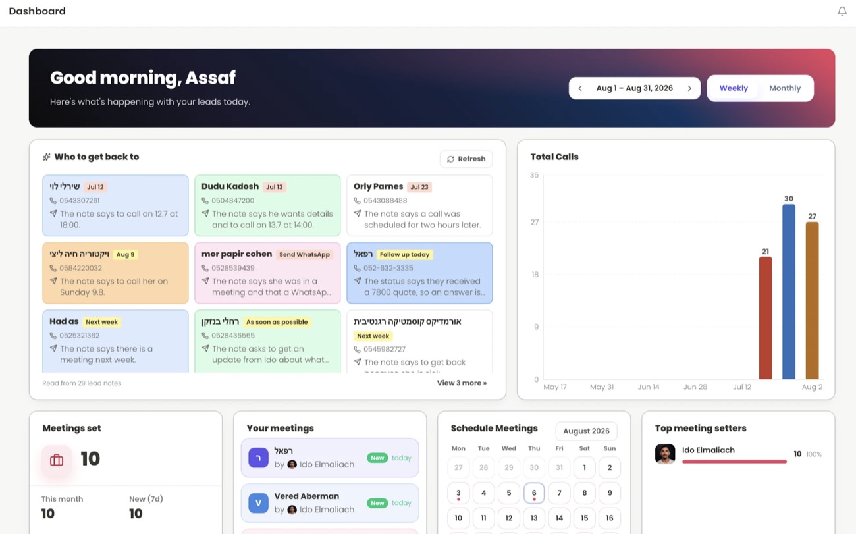Click the Send WhatsApp tag
The image size is (856, 534).
304,255
